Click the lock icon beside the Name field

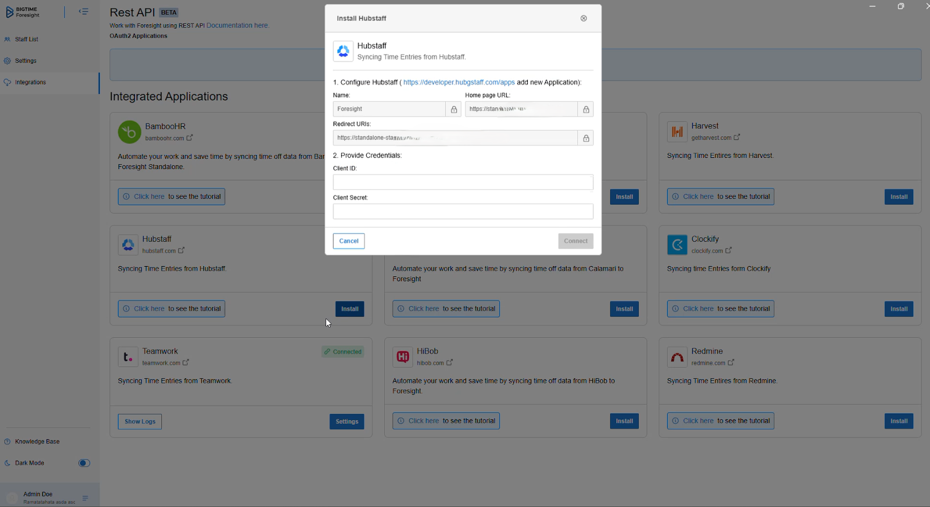point(454,109)
